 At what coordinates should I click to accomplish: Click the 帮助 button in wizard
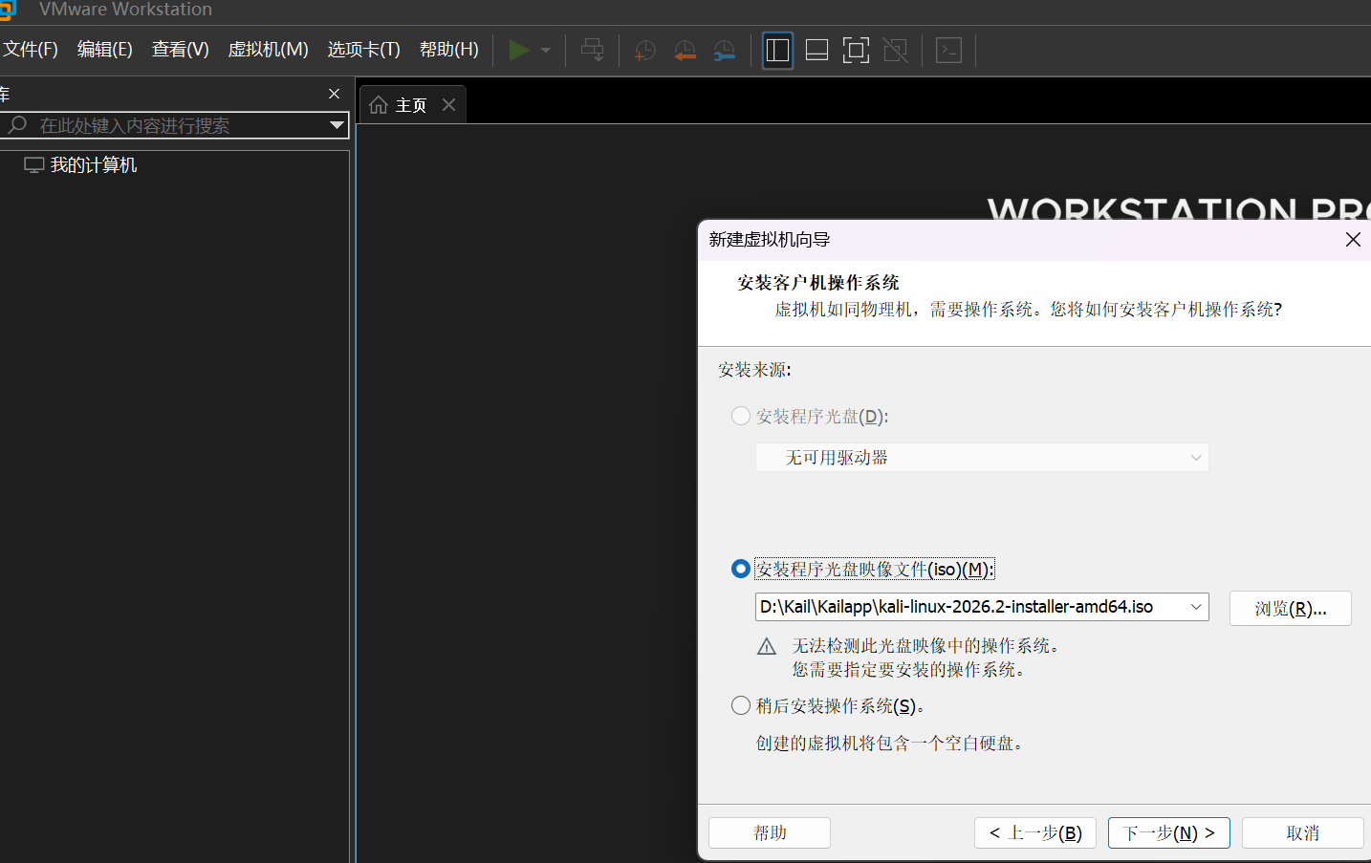coord(770,833)
